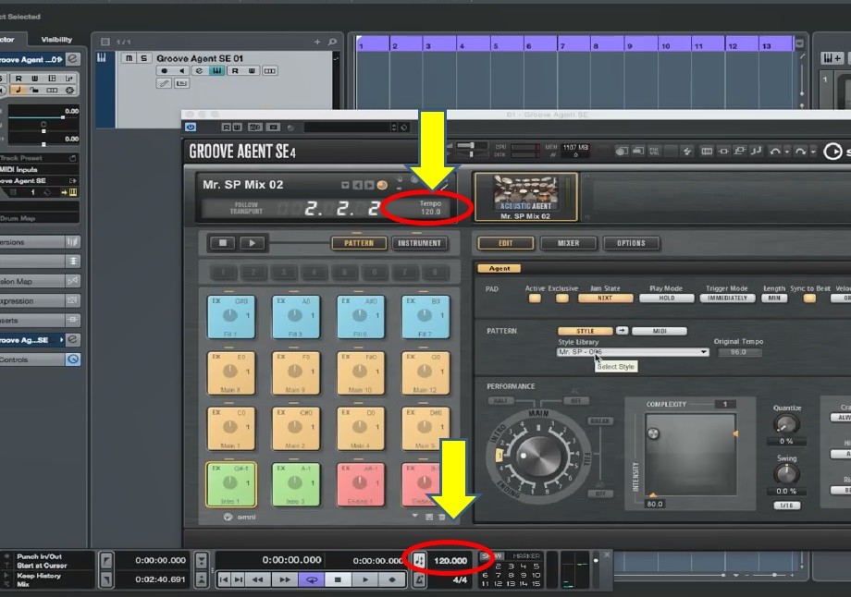The image size is (851, 597).
Task: Click the pencil edit in-place icon
Action: pos(164,83)
